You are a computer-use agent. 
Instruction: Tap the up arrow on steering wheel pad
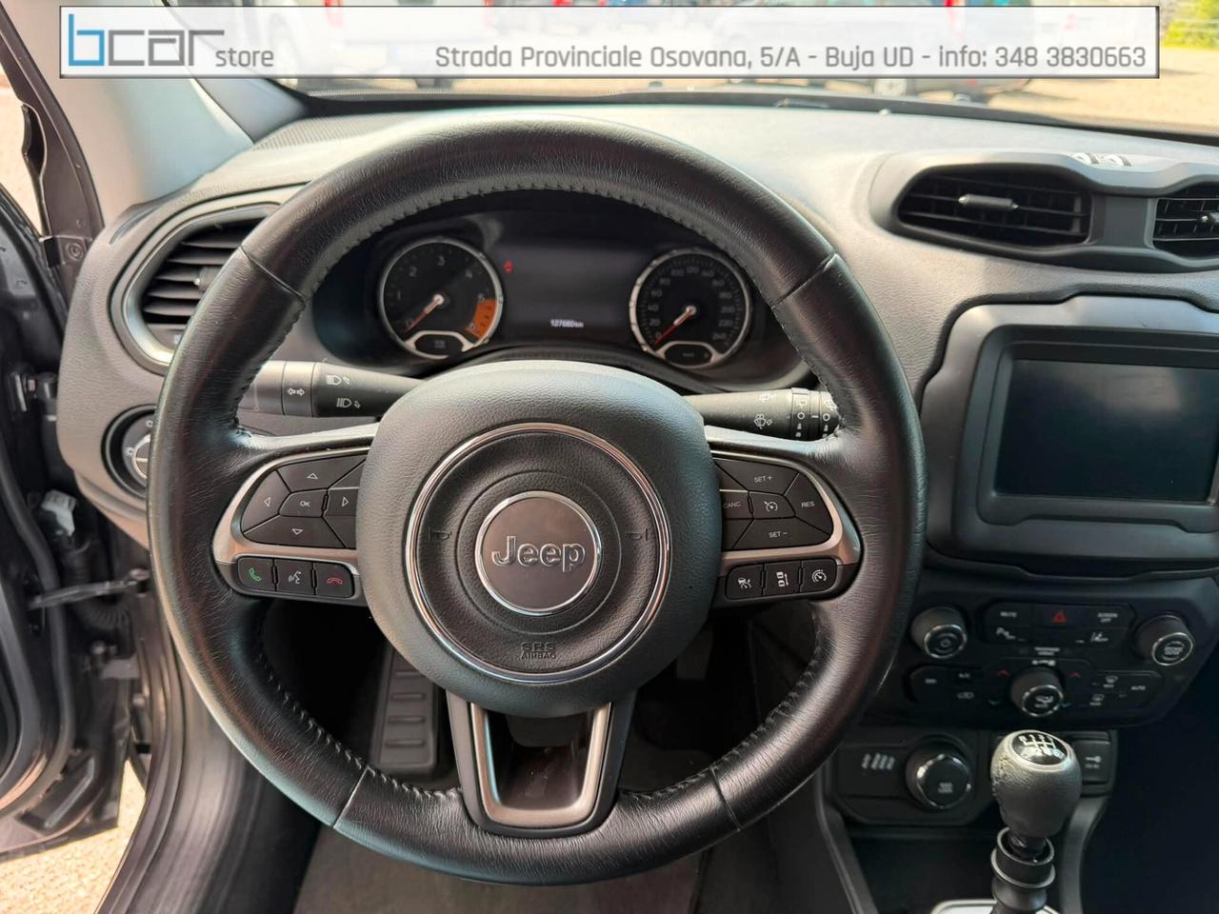point(311,477)
